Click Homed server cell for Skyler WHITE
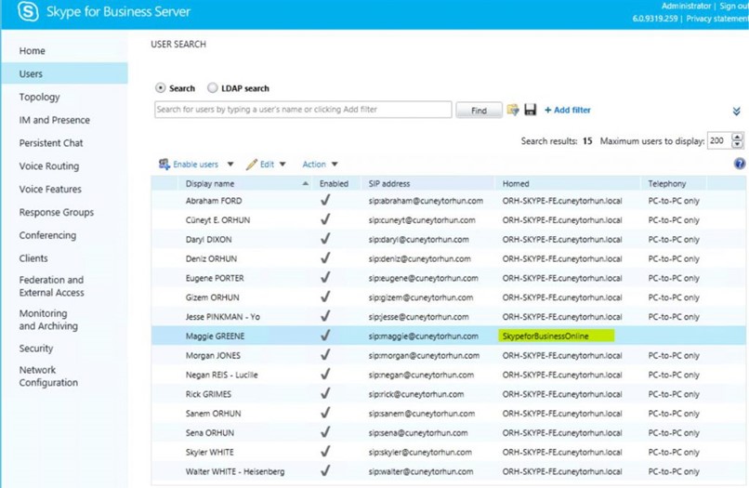Image resolution: width=749 pixels, height=488 pixels. click(x=561, y=452)
